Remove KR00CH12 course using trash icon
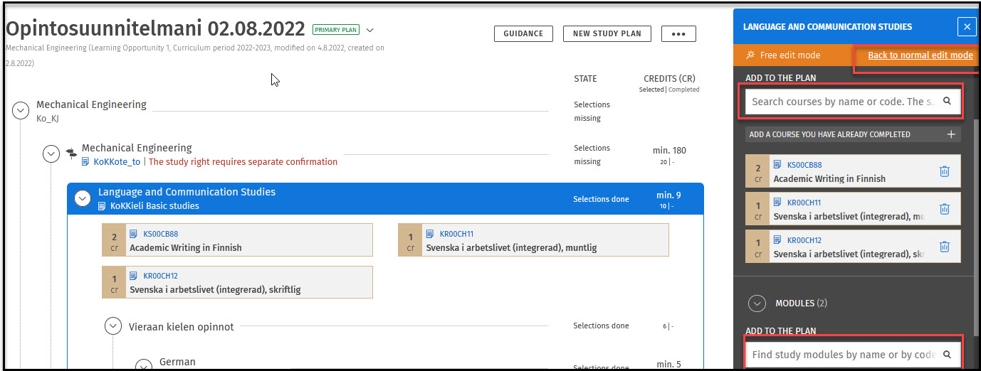 point(944,247)
